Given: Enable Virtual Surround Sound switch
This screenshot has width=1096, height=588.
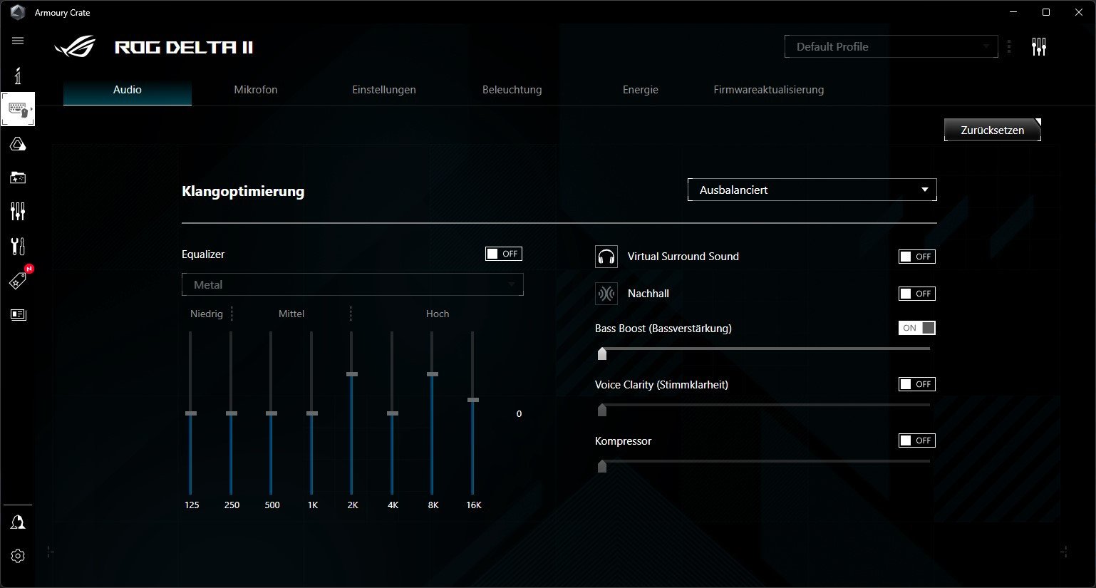Looking at the screenshot, I should (x=916, y=257).
